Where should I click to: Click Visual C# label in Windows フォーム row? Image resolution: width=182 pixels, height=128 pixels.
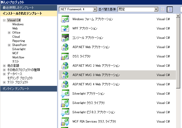[x=163, y=19]
